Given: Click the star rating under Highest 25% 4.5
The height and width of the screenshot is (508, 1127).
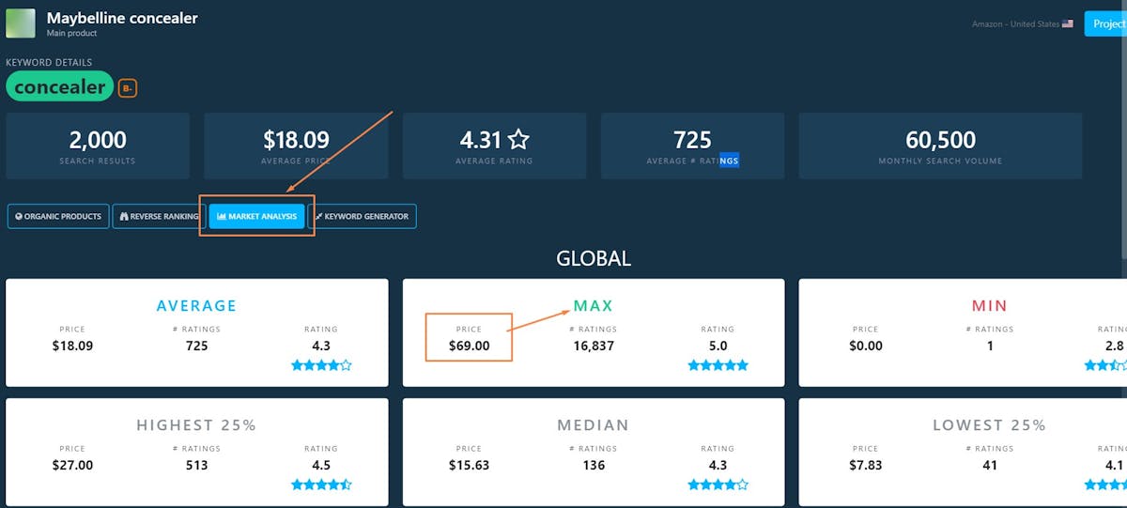Looking at the screenshot, I should click(321, 485).
